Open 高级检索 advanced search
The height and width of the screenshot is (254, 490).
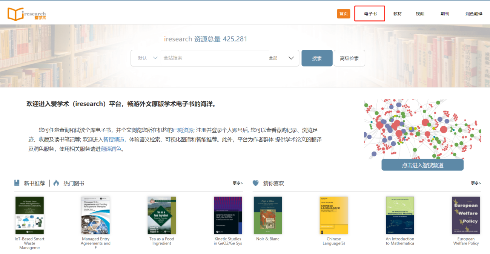(349, 58)
